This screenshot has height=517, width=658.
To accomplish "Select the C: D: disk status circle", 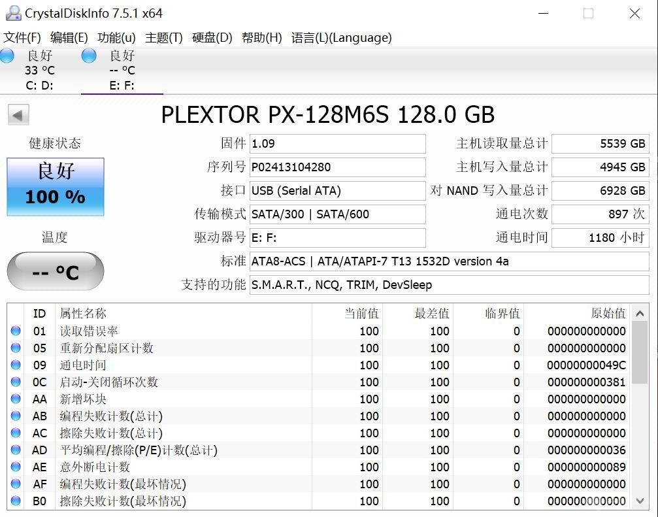I will [7, 56].
